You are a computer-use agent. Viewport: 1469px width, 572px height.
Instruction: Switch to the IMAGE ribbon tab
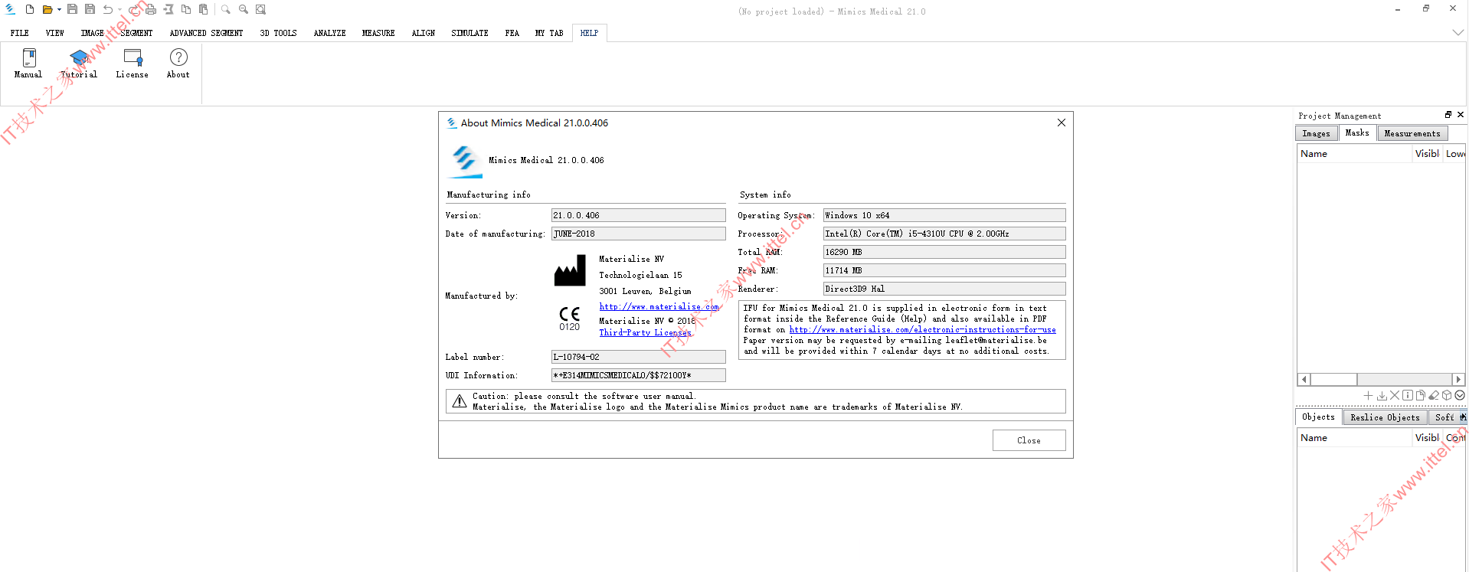(93, 33)
